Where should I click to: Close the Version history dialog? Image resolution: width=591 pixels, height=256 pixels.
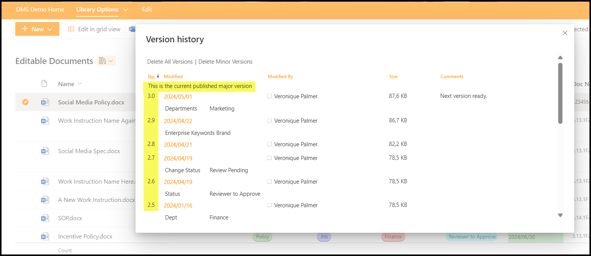coord(565,33)
